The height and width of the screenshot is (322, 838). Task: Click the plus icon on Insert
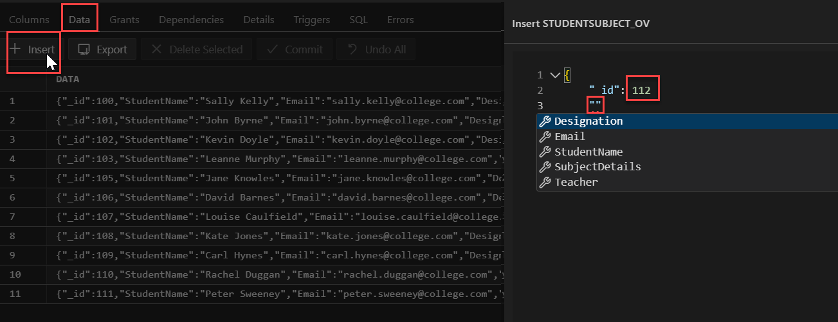16,49
